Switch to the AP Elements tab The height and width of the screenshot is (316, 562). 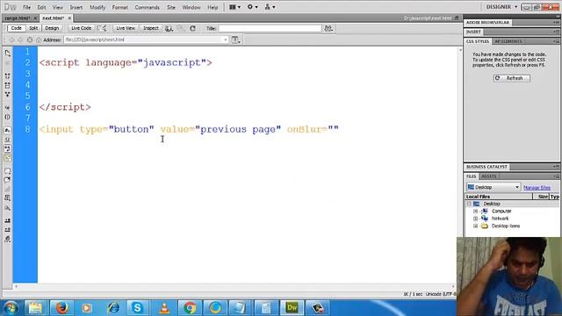[508, 41]
